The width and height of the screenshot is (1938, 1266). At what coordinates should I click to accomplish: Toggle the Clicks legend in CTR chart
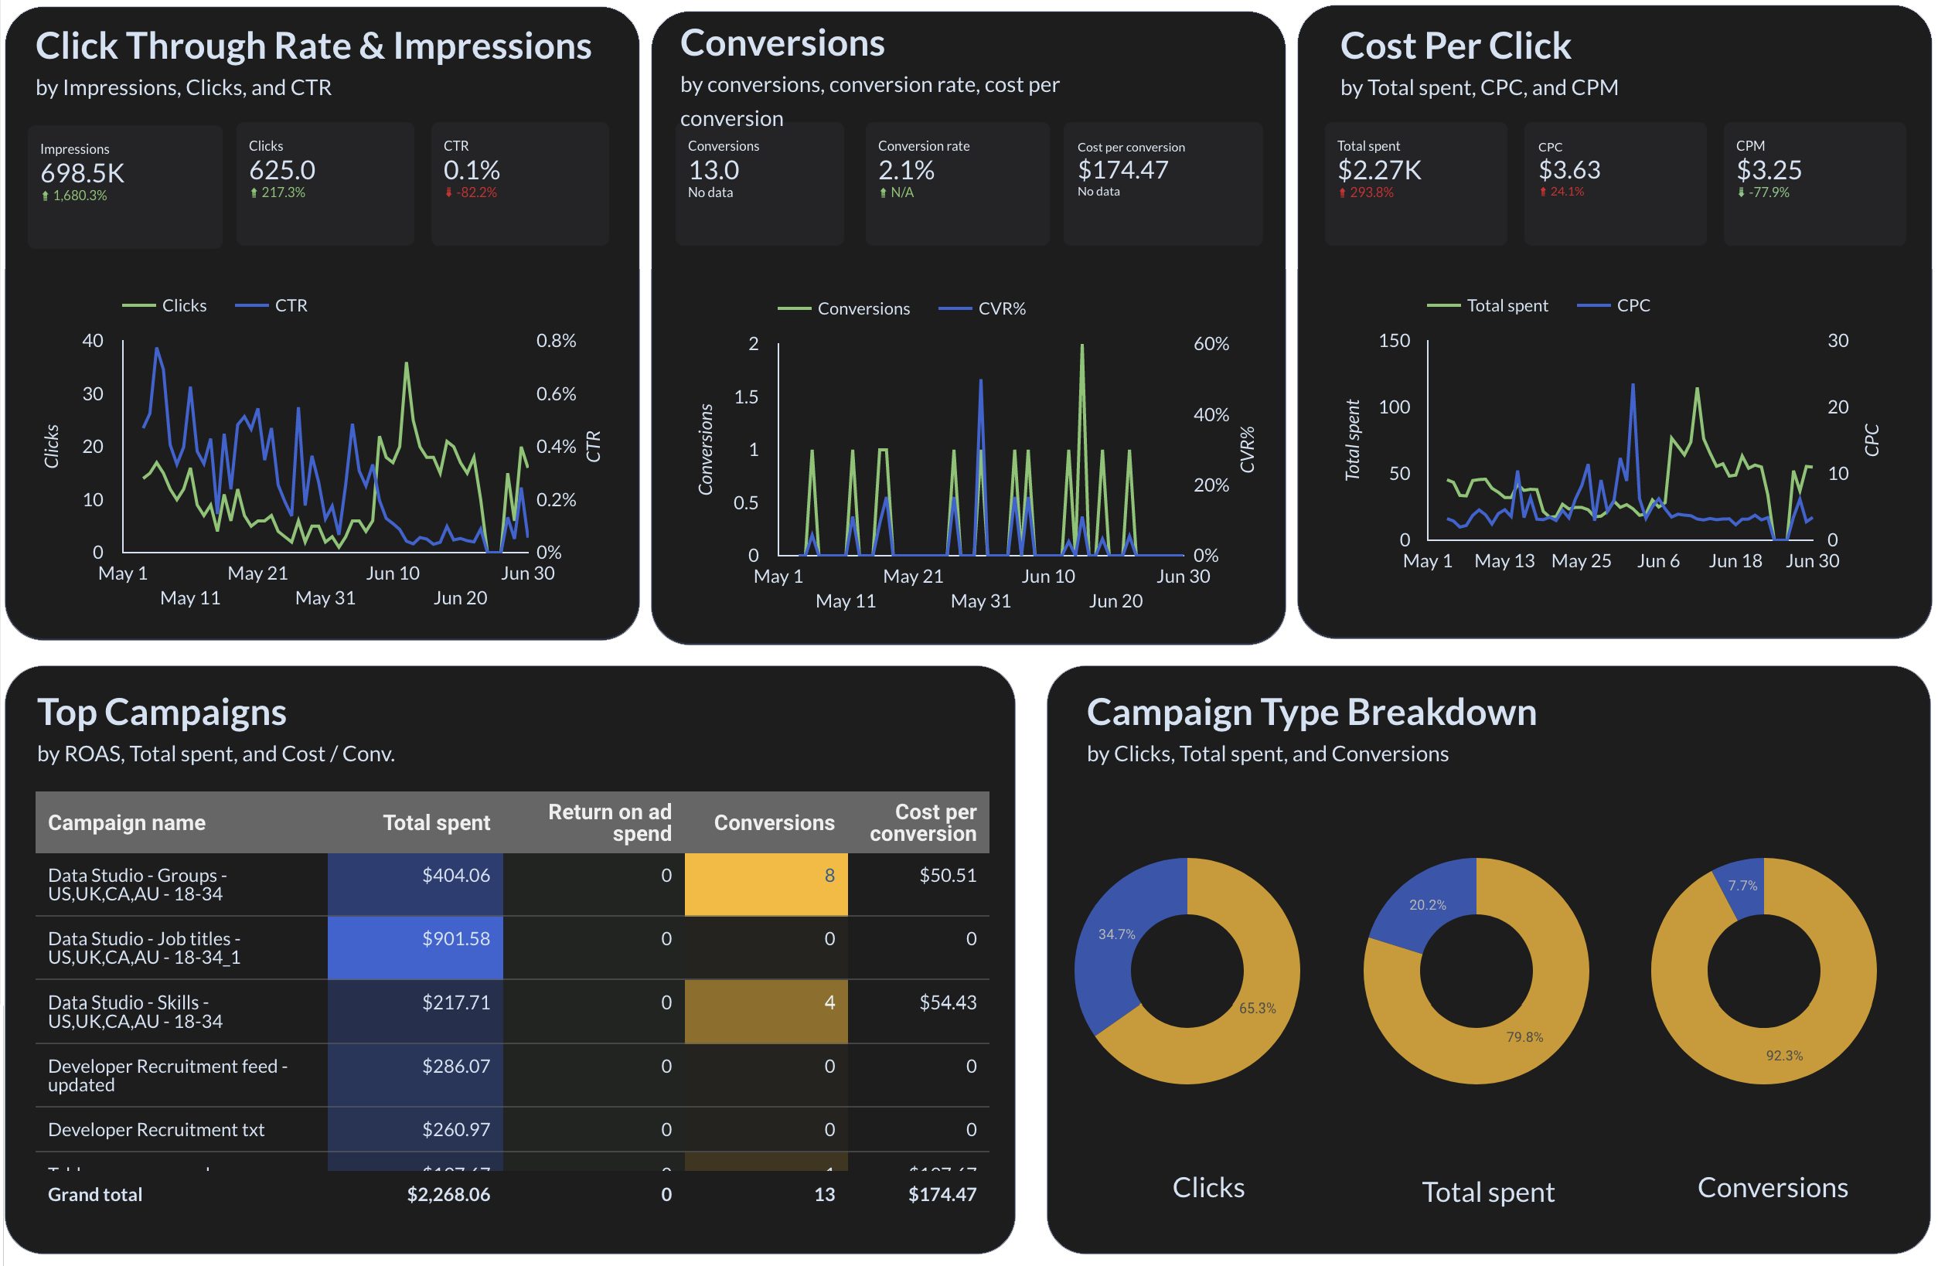(165, 305)
